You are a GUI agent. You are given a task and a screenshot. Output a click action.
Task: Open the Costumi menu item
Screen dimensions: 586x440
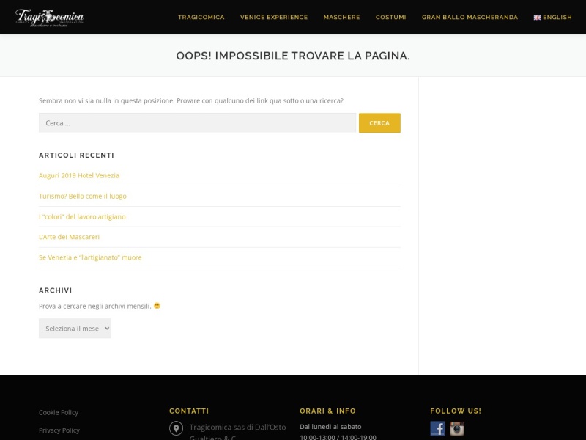coord(390,17)
